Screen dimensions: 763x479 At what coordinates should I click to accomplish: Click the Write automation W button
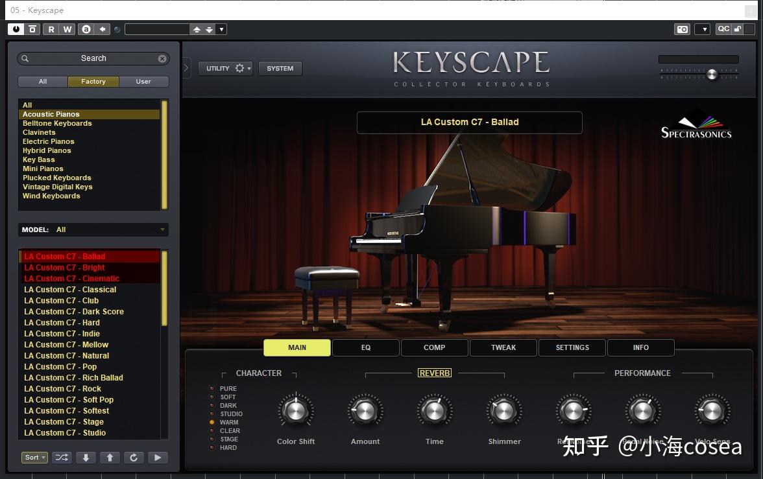[67, 29]
